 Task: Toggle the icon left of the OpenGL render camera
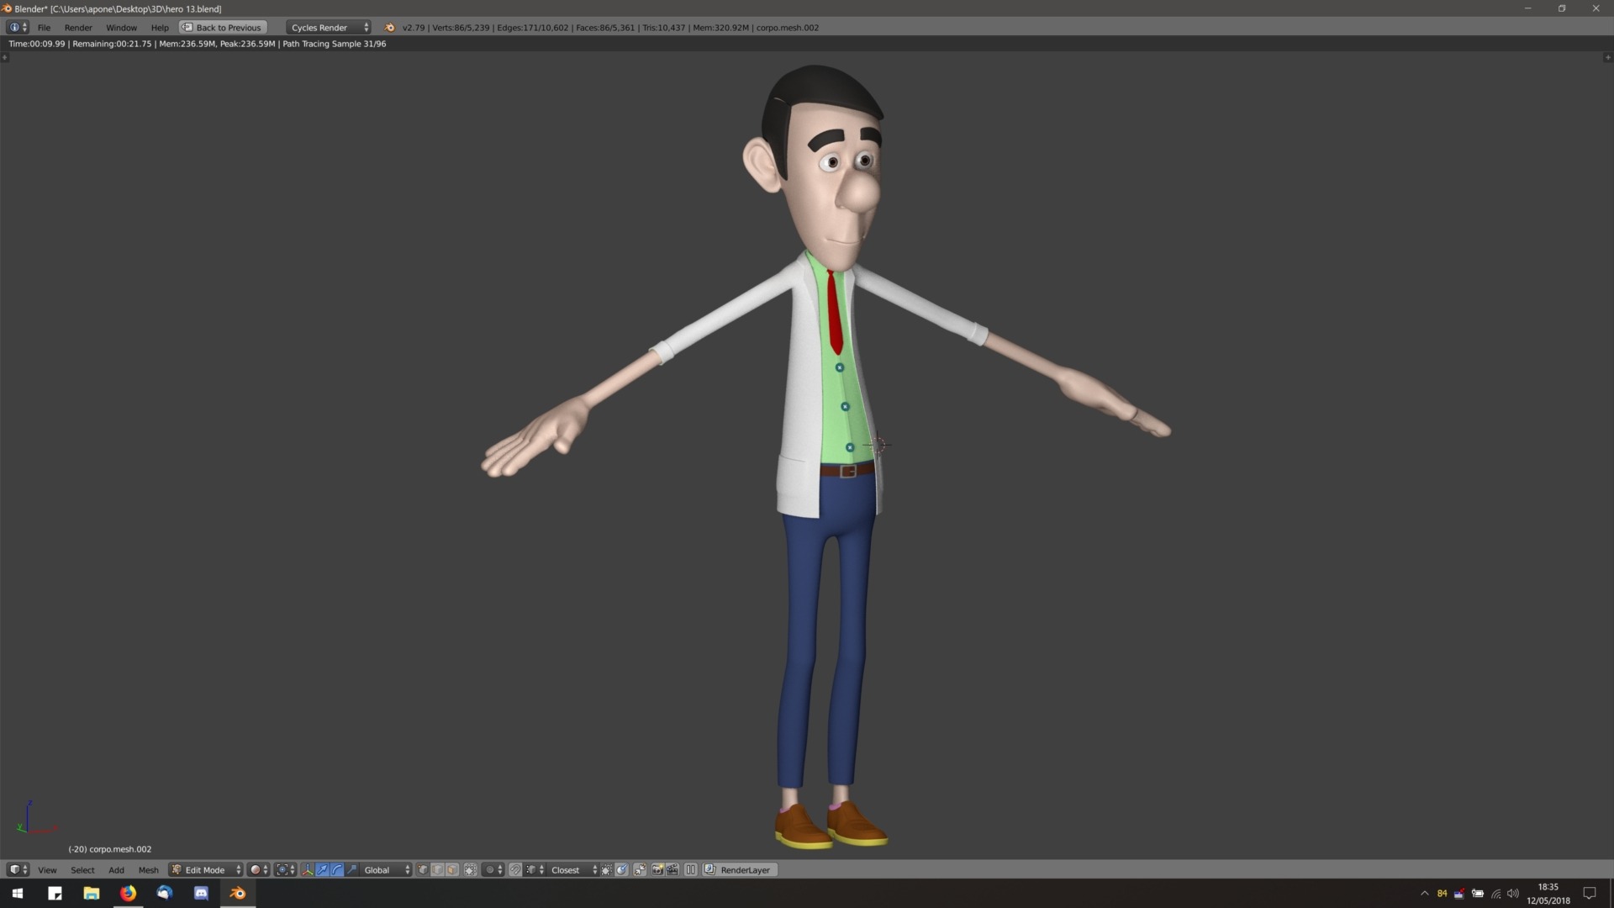click(x=640, y=870)
